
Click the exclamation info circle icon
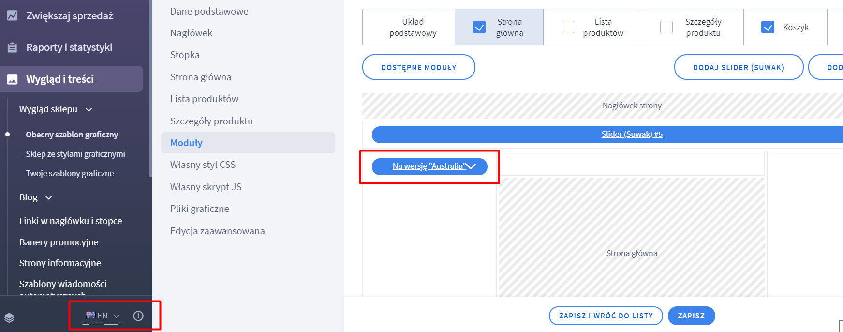(x=138, y=316)
